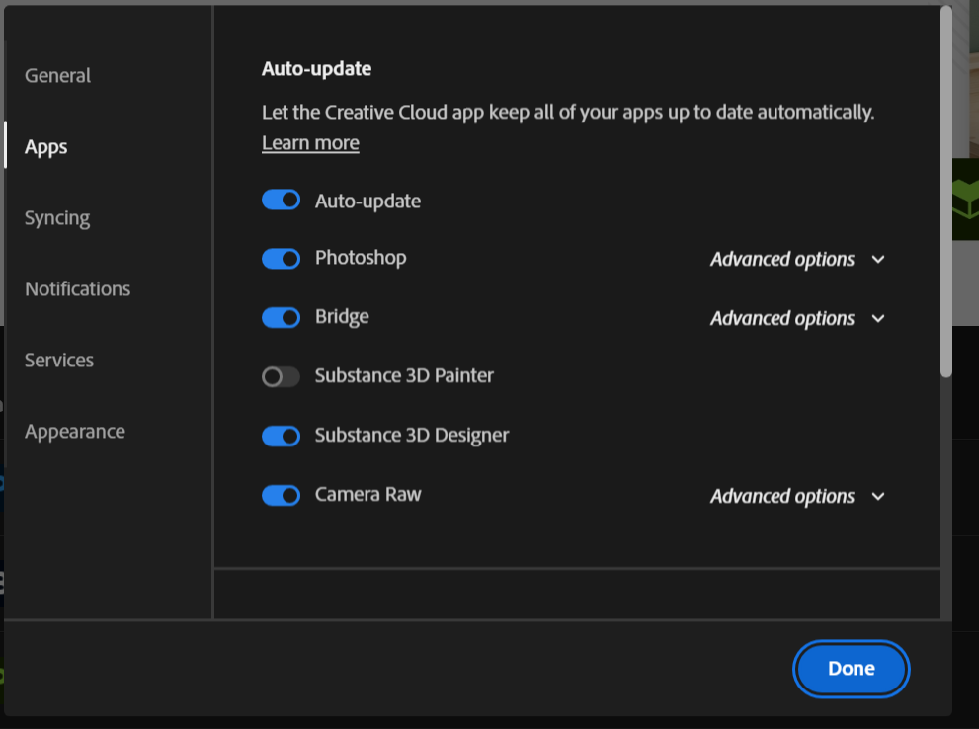Screen dimensions: 979x729
Task: Open the Syncing settings section
Action: 56,217
